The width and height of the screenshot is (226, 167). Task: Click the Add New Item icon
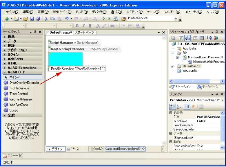16,19
